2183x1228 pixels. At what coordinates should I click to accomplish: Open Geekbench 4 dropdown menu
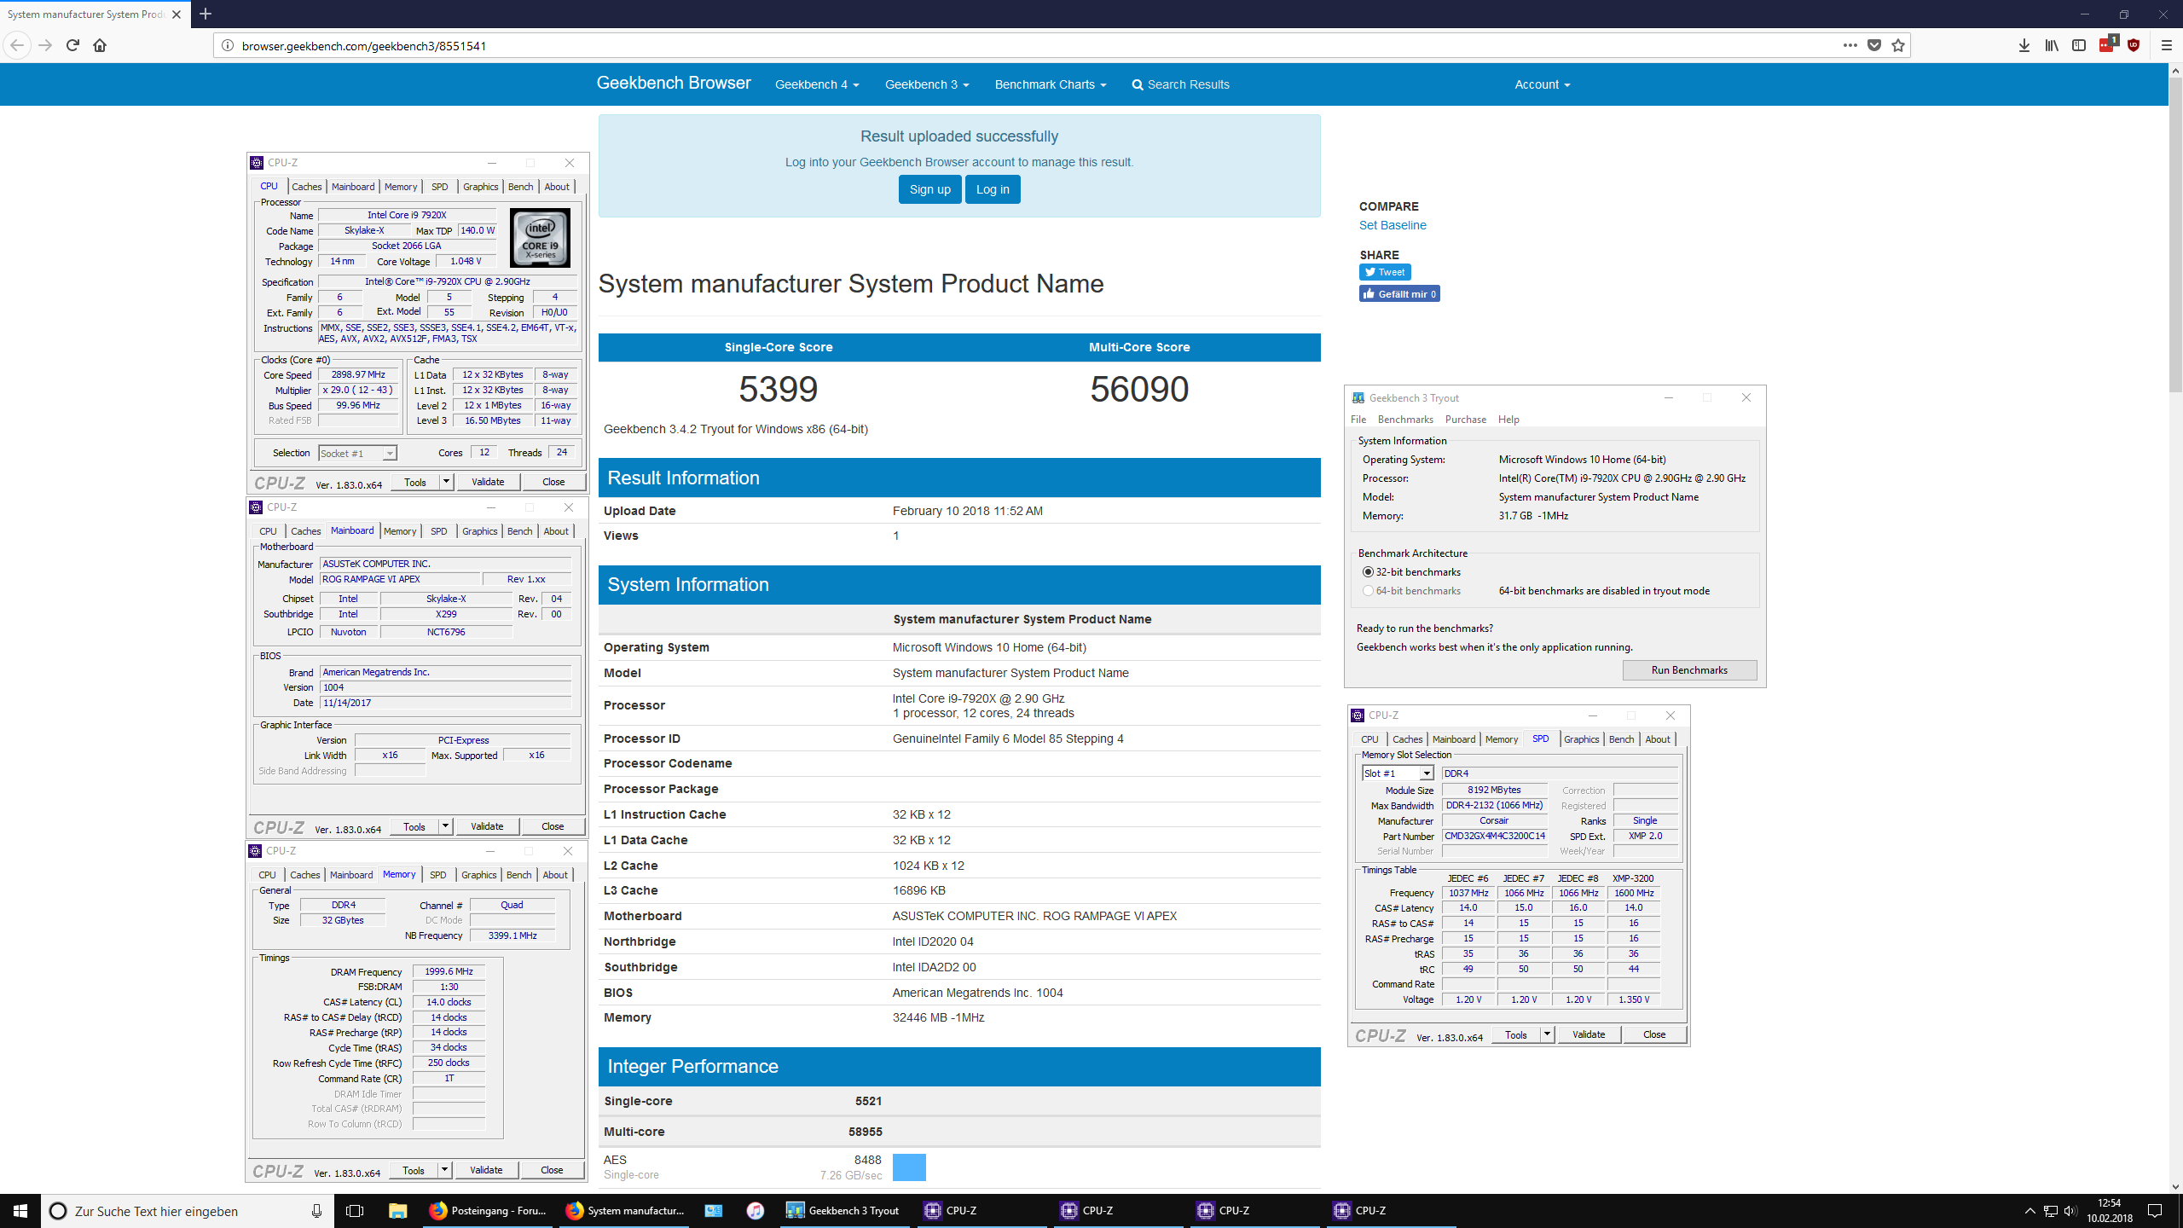pos(816,84)
